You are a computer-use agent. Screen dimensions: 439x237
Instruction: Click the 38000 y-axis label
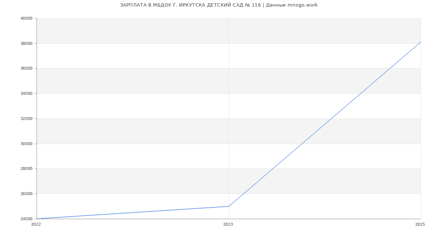pos(27,43)
